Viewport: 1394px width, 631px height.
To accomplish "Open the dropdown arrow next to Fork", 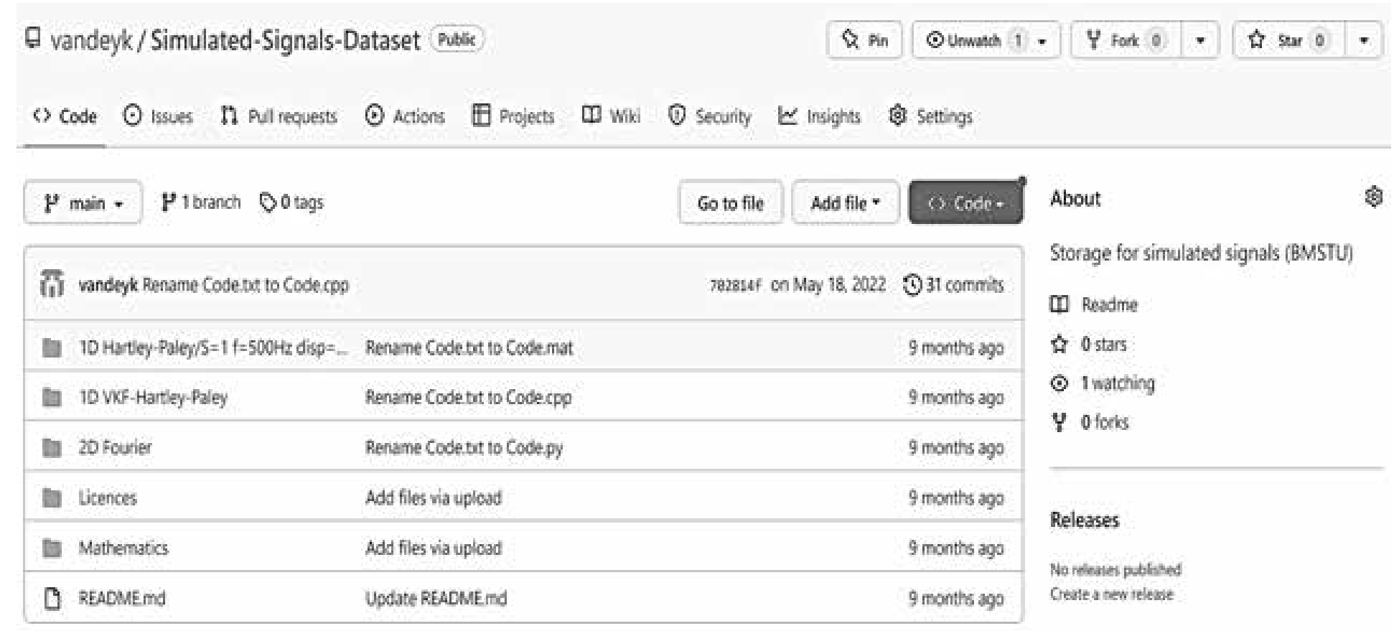I will coord(1199,40).
